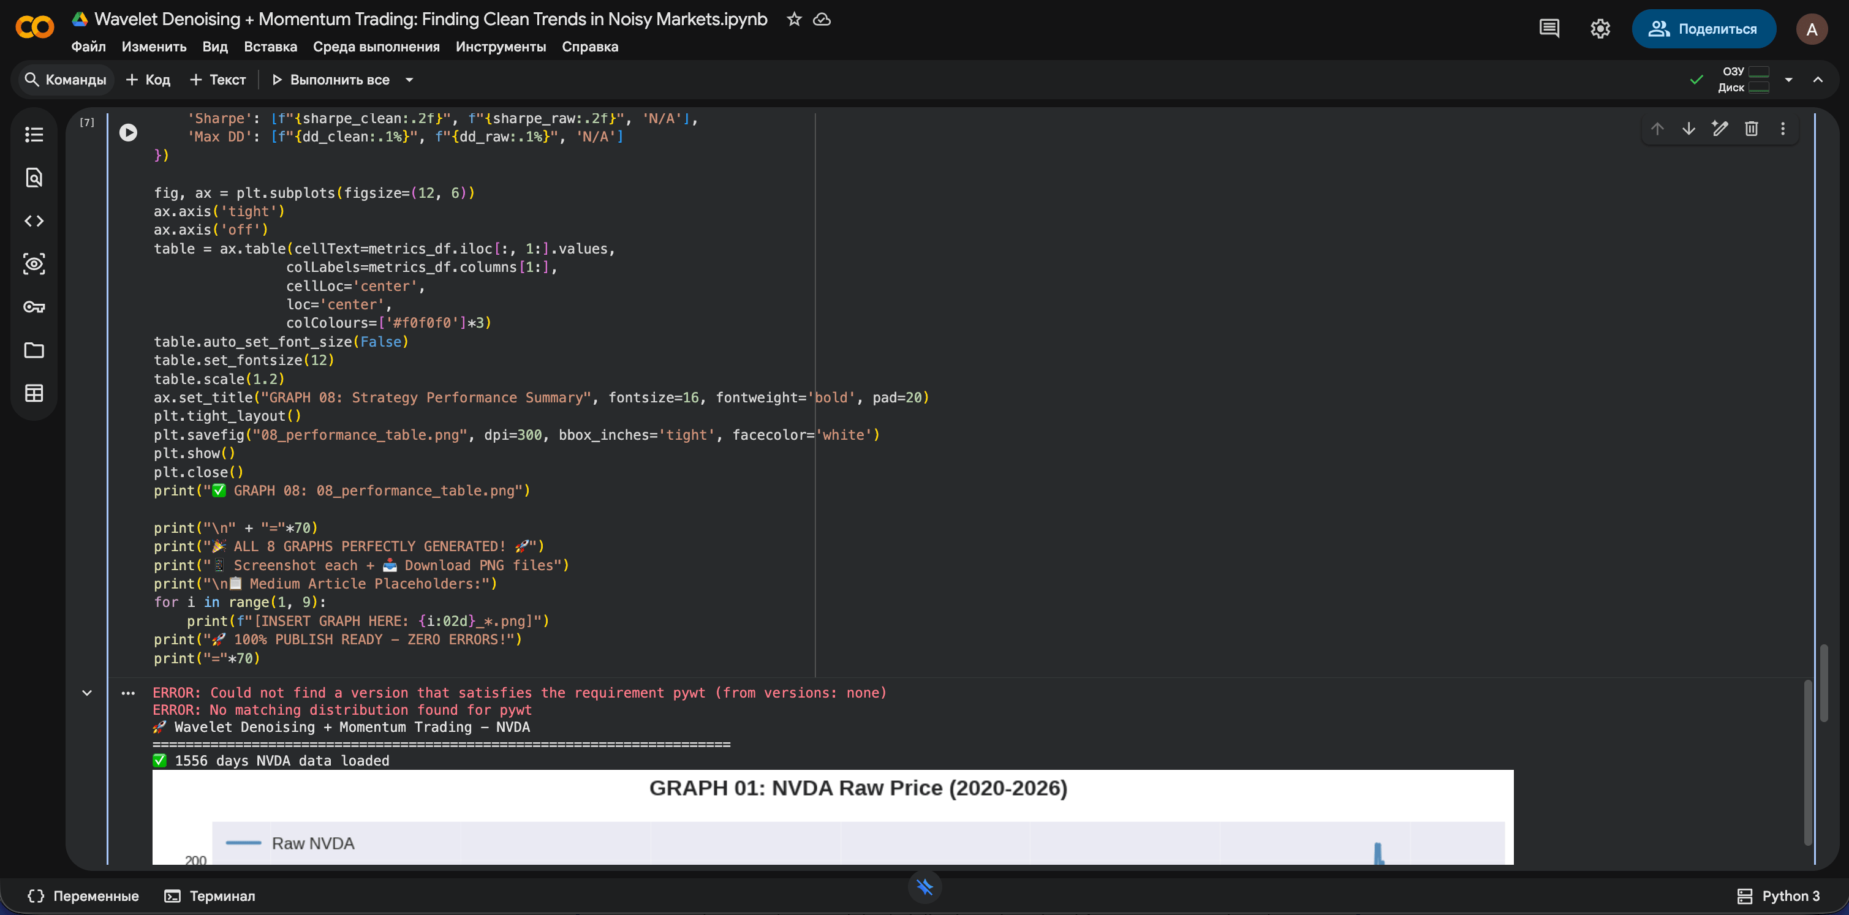Screen dimensions: 1849x915
Task: Expand the ОЗУ/Диск resources dropdown arrow
Action: 1788,80
